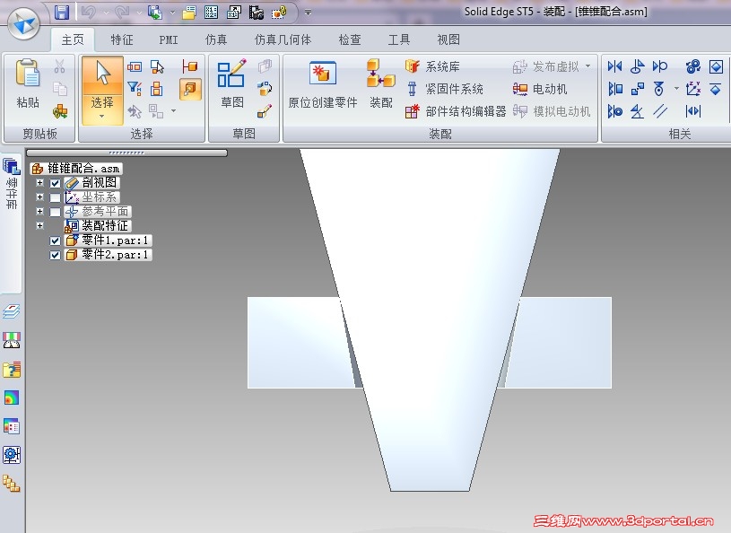Select the 锥锥配合.asm root node
The image size is (731, 533).
pyautogui.click(x=76, y=169)
